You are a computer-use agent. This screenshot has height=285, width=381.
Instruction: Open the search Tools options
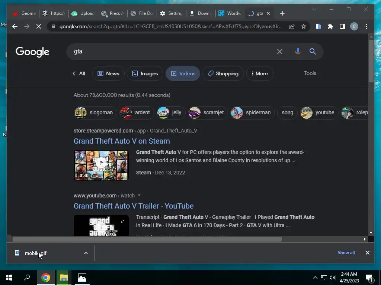pos(310,73)
